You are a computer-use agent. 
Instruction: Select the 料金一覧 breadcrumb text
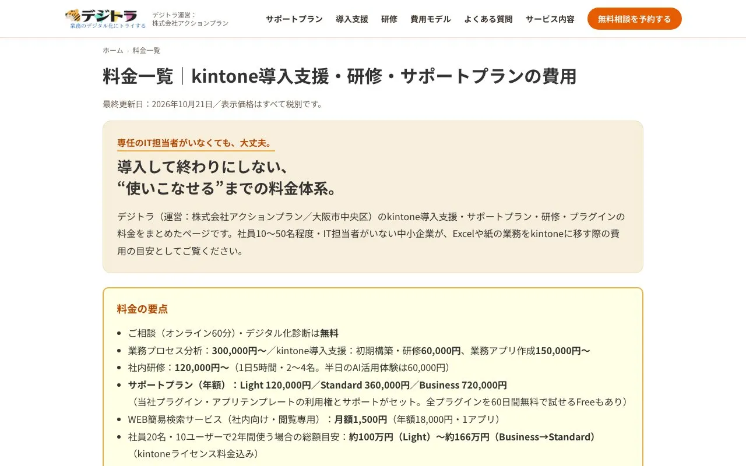pos(146,50)
